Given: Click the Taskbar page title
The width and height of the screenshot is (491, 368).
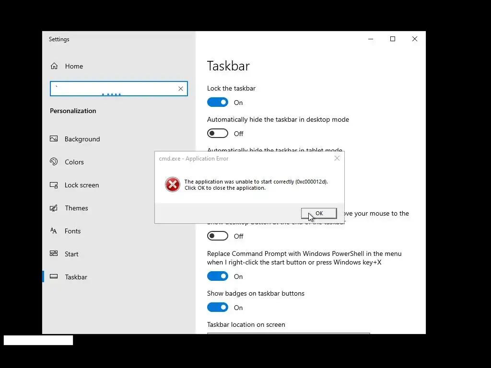Looking at the screenshot, I should click(x=228, y=66).
